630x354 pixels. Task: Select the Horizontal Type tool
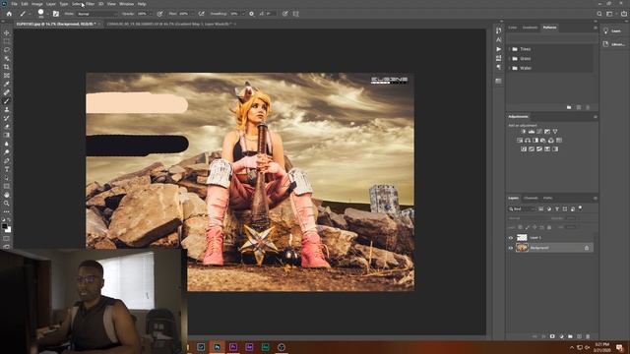(x=7, y=169)
